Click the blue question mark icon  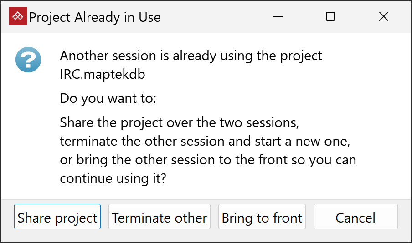click(x=28, y=60)
